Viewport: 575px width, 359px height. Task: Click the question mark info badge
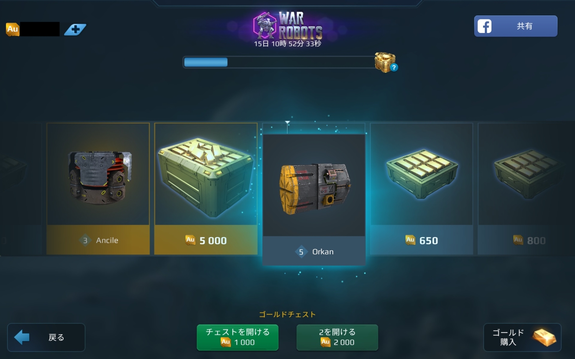pyautogui.click(x=394, y=68)
